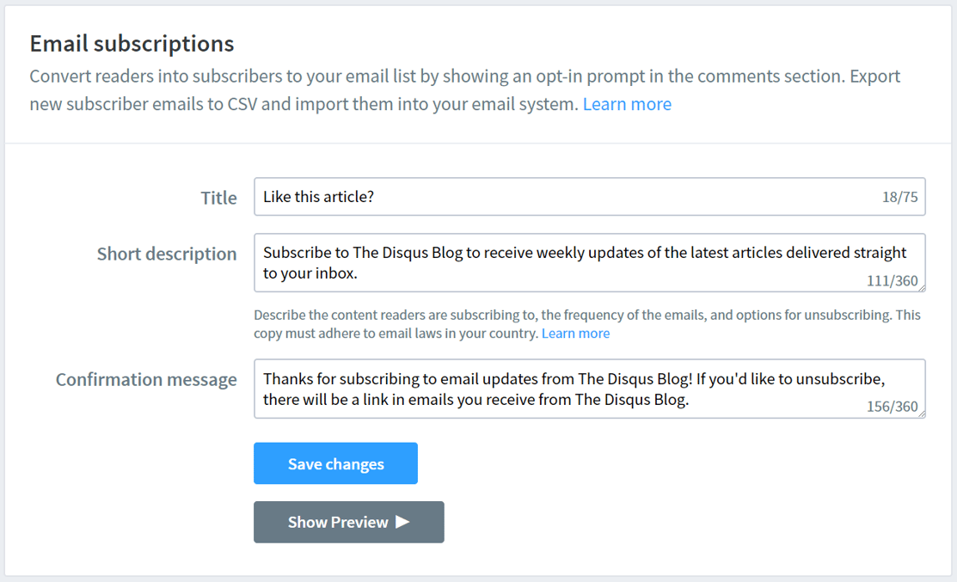Image resolution: width=957 pixels, height=582 pixels.
Task: Expand the preview using the Show Preview chevron
Action: tap(402, 521)
